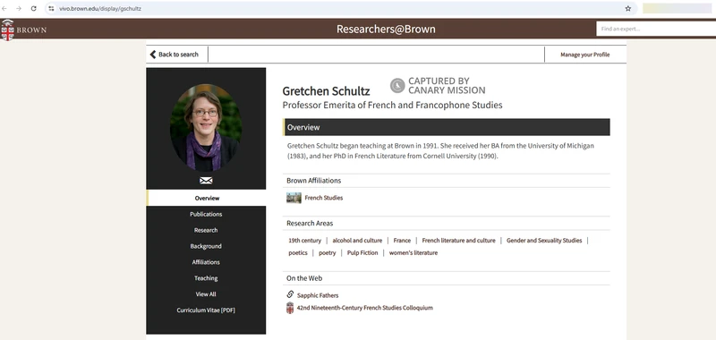This screenshot has height=340, width=716.
Task: Open the Research section
Action: (x=206, y=230)
